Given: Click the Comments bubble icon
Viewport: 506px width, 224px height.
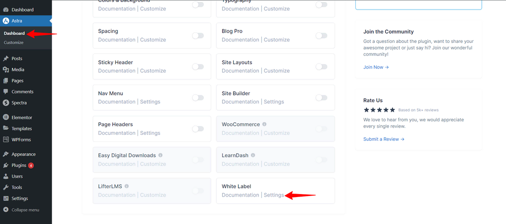Looking at the screenshot, I should coord(6,92).
